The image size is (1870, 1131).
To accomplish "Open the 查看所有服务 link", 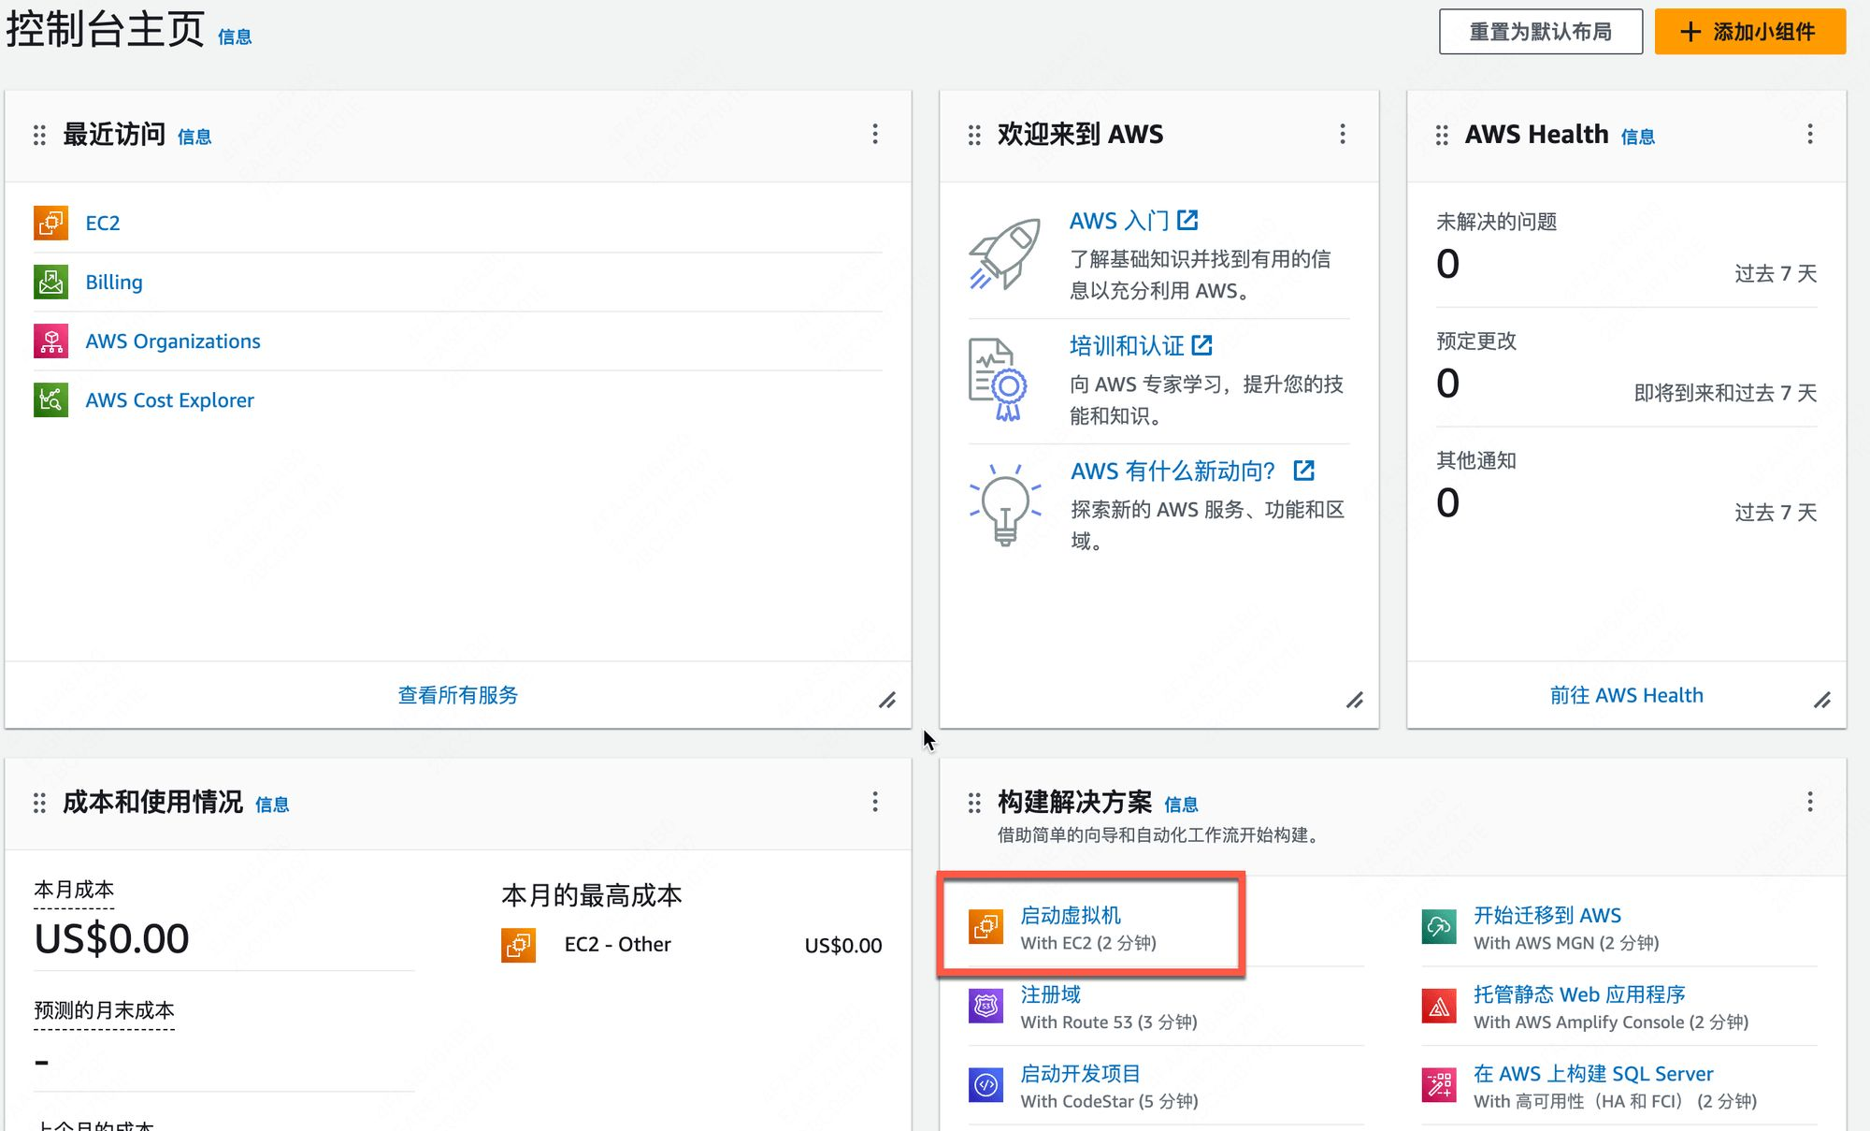I will pos(457,695).
